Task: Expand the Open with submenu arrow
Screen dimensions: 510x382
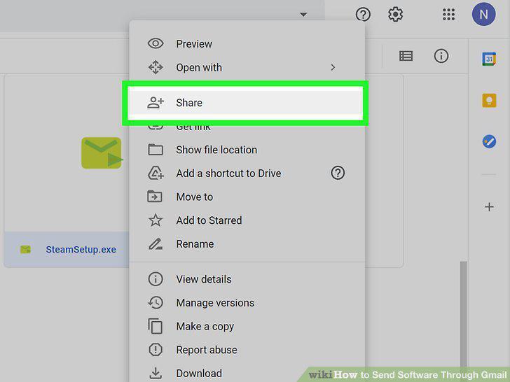Action: click(x=333, y=67)
